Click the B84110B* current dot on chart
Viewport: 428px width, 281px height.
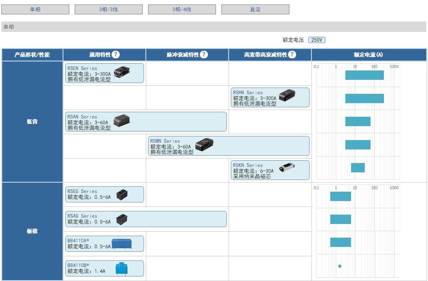340,266
